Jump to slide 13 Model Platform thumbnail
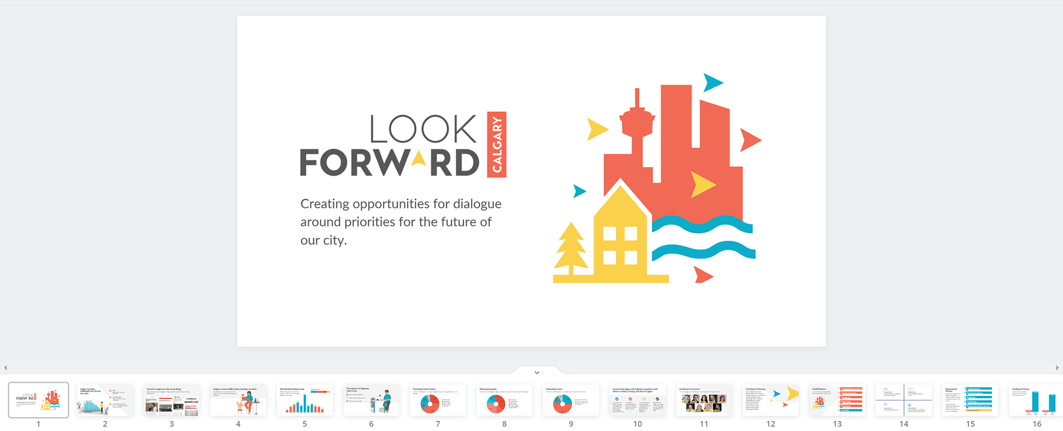1063x431 pixels. coord(837,400)
